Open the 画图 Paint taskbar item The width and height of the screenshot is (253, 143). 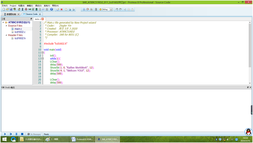click(x=56, y=139)
